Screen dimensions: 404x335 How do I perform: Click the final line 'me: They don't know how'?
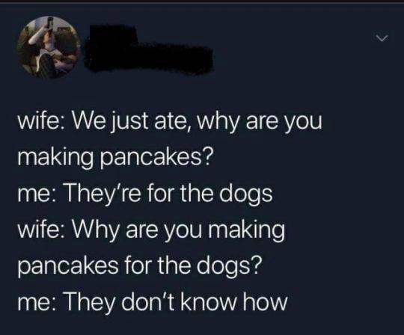153,302
